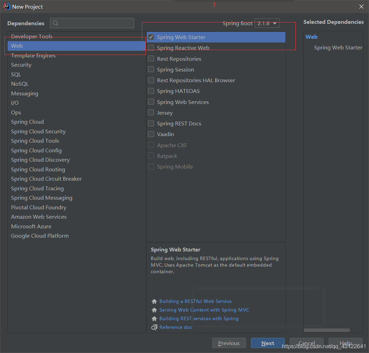Focus the dependencies search field

pyautogui.click(x=92, y=23)
